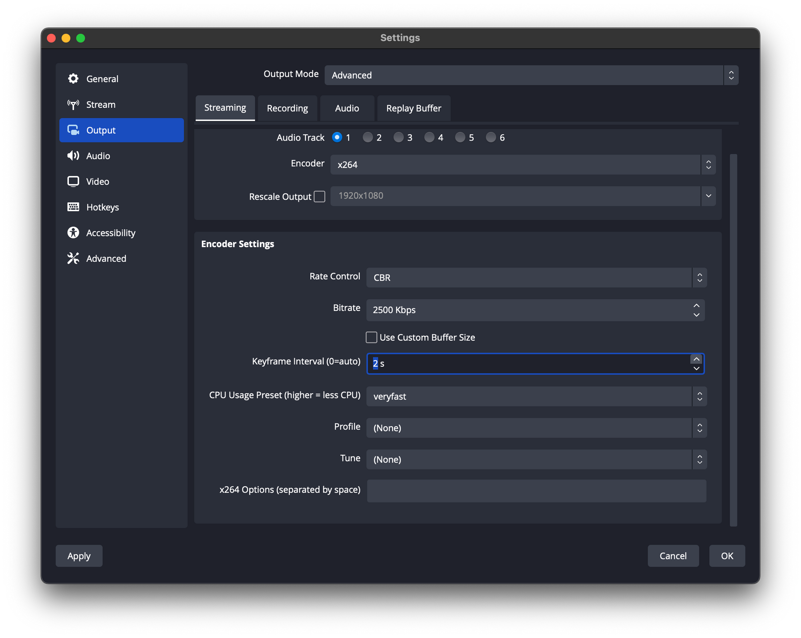Select Audio Track 2 radio button
Image resolution: width=801 pixels, height=638 pixels.
click(x=367, y=137)
